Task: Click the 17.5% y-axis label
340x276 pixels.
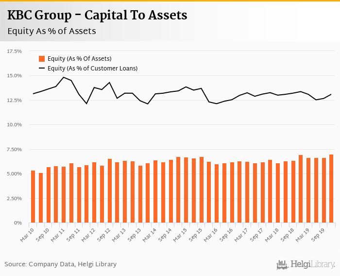Action: pos(15,51)
